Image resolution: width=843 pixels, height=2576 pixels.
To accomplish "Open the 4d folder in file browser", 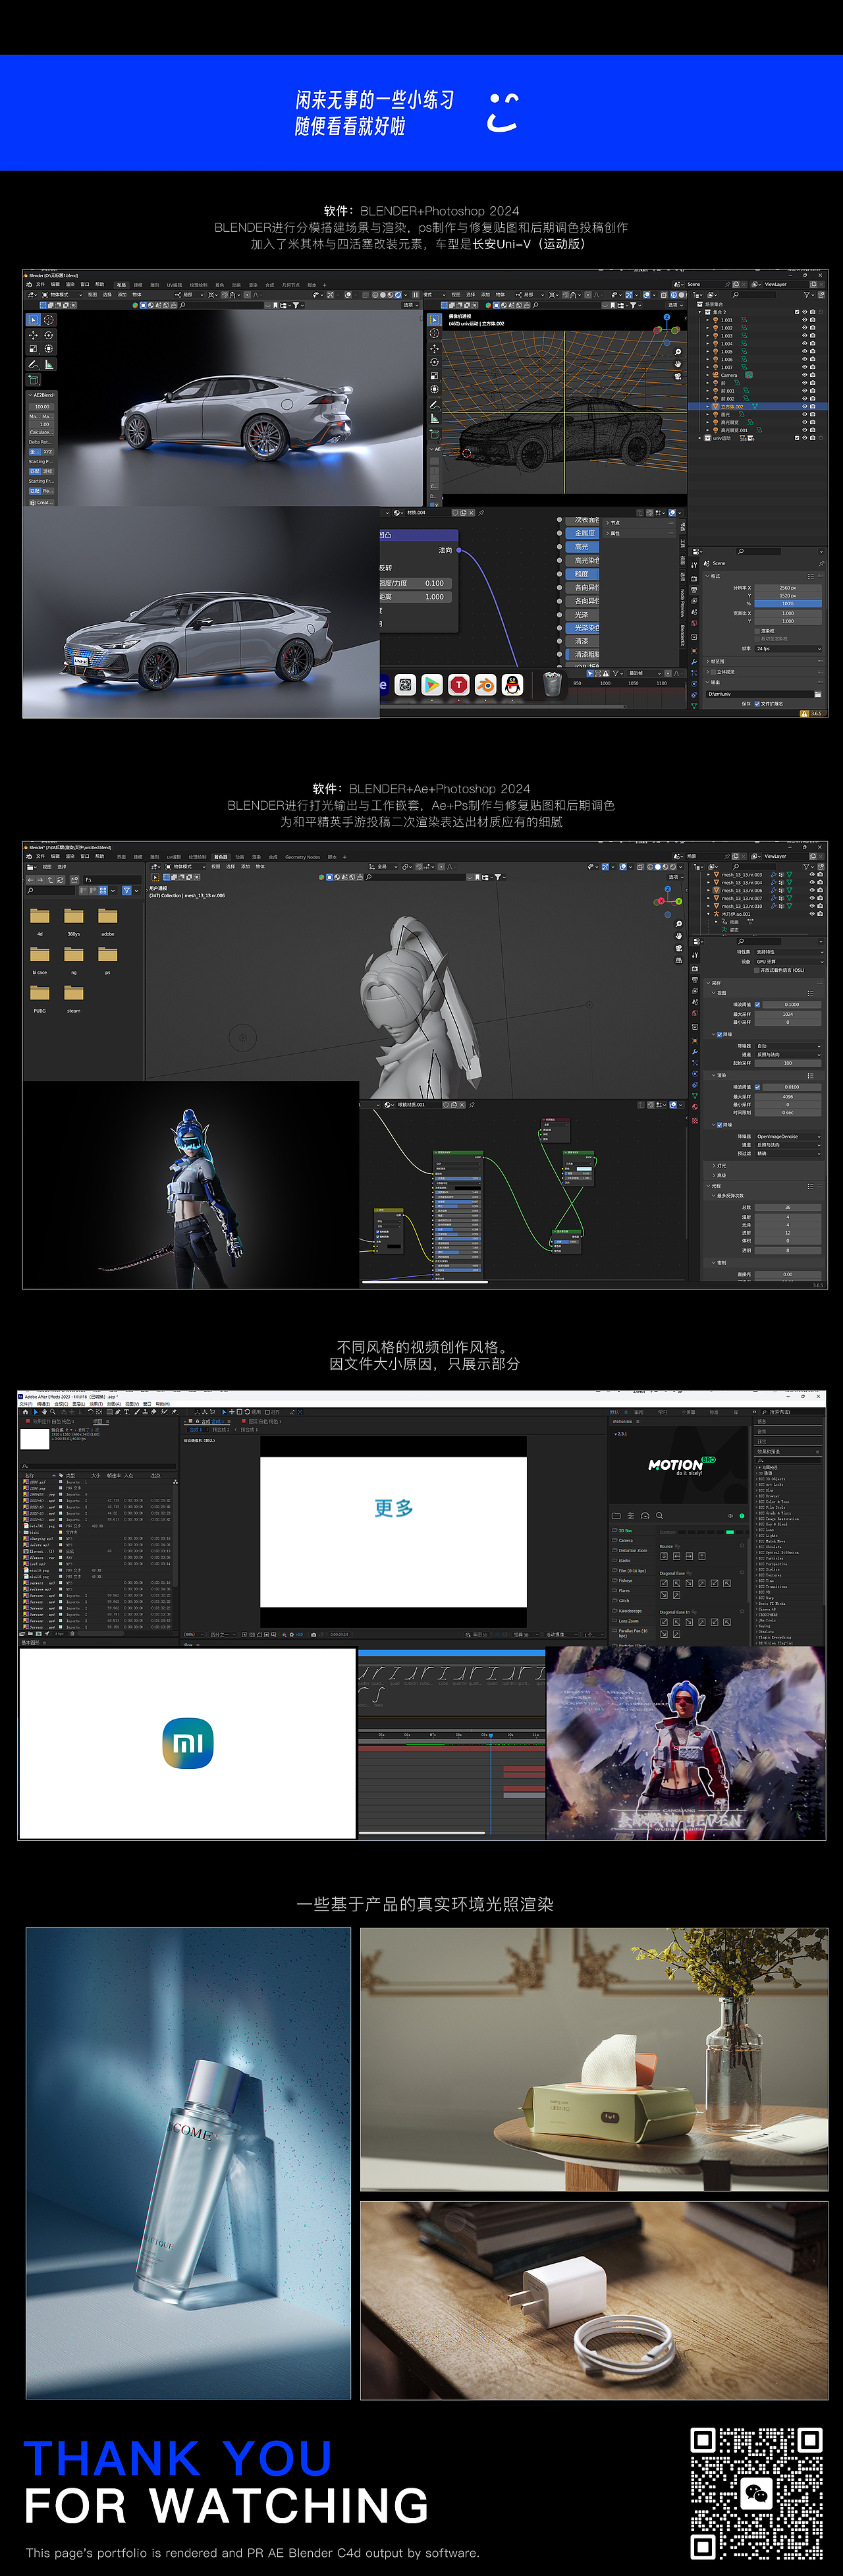I will point(40,916).
